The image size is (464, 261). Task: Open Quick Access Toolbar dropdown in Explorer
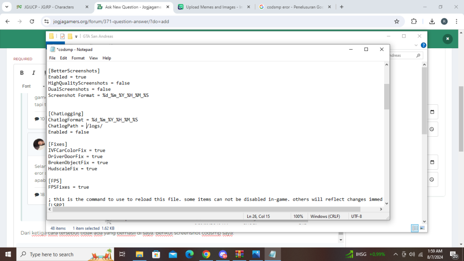[x=76, y=36]
